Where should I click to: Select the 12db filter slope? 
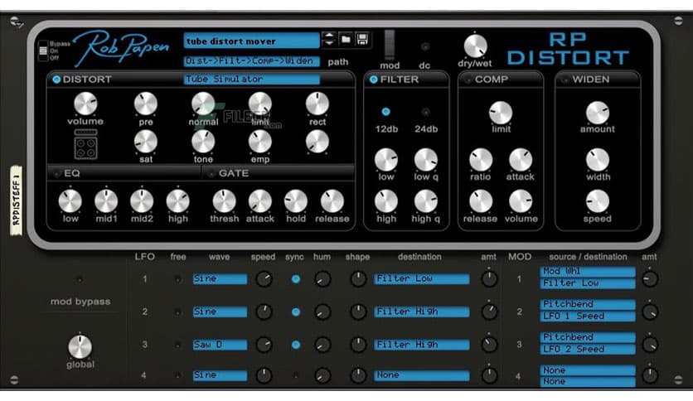click(x=385, y=112)
